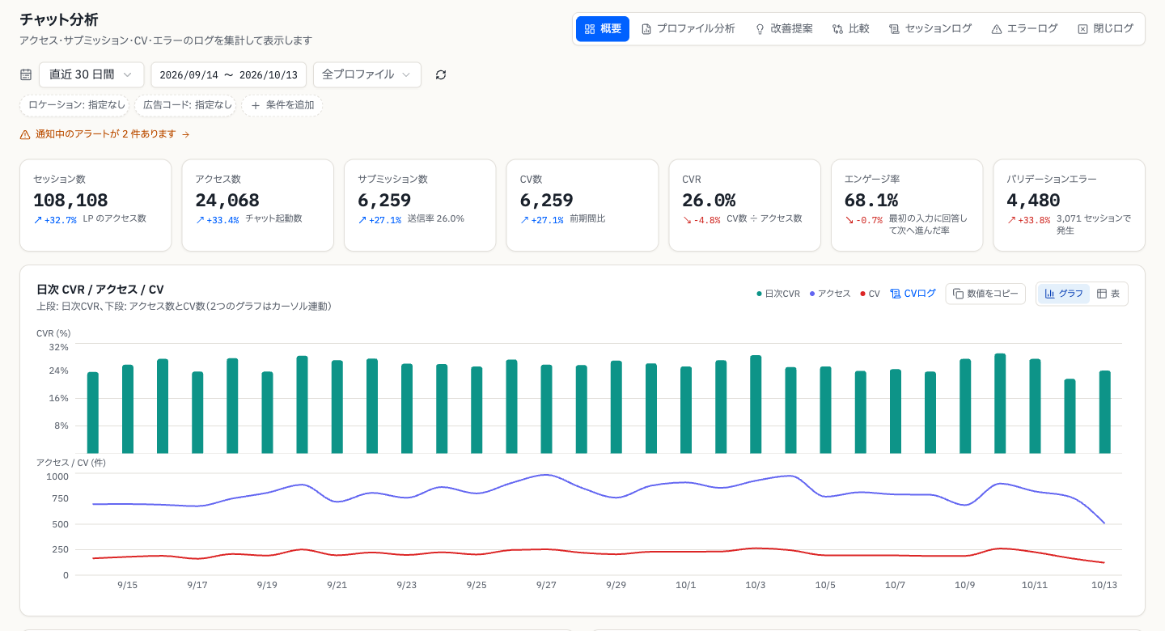
Task: Click the 9/27 x-axis label
Action: [x=546, y=586]
